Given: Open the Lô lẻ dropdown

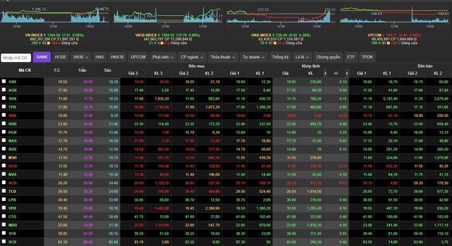Looking at the screenshot, I should click(x=302, y=57).
